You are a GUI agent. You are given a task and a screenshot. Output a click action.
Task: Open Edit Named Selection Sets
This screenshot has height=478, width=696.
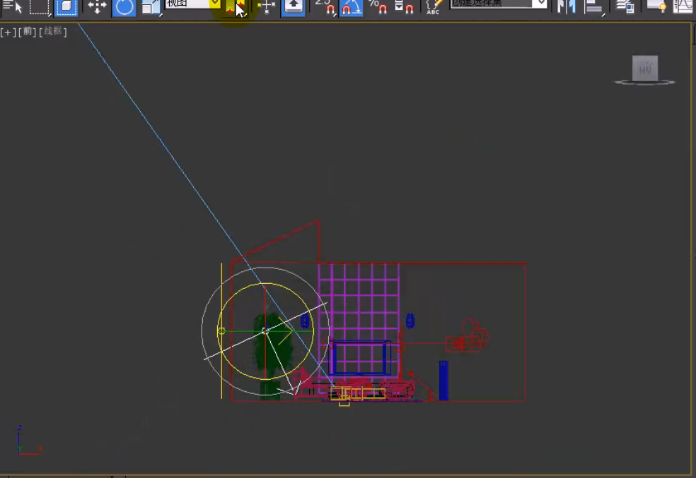click(433, 7)
